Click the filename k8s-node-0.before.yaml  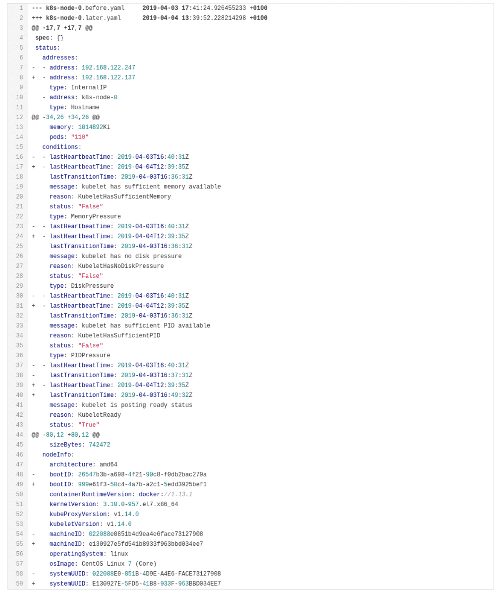[85, 8]
